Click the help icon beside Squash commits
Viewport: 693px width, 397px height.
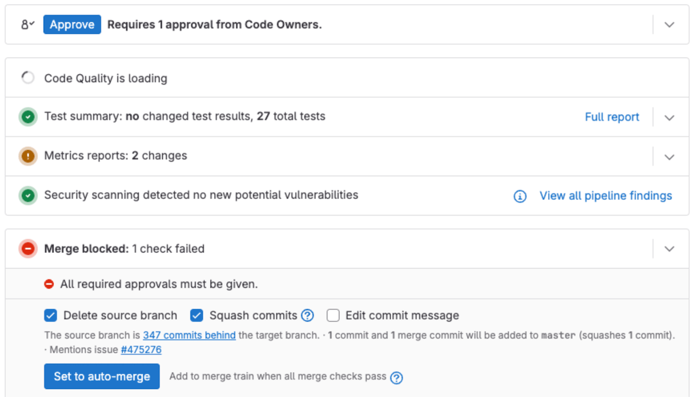pos(307,315)
